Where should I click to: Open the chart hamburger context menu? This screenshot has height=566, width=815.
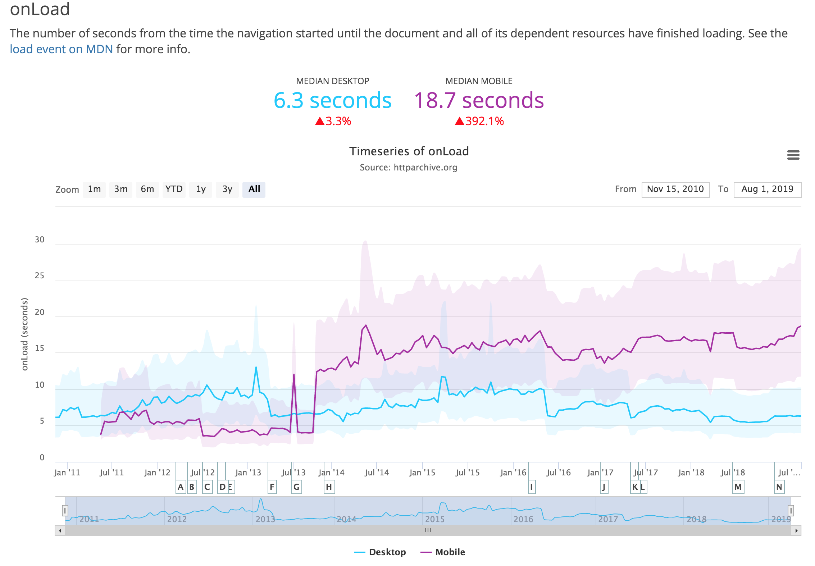(x=793, y=155)
